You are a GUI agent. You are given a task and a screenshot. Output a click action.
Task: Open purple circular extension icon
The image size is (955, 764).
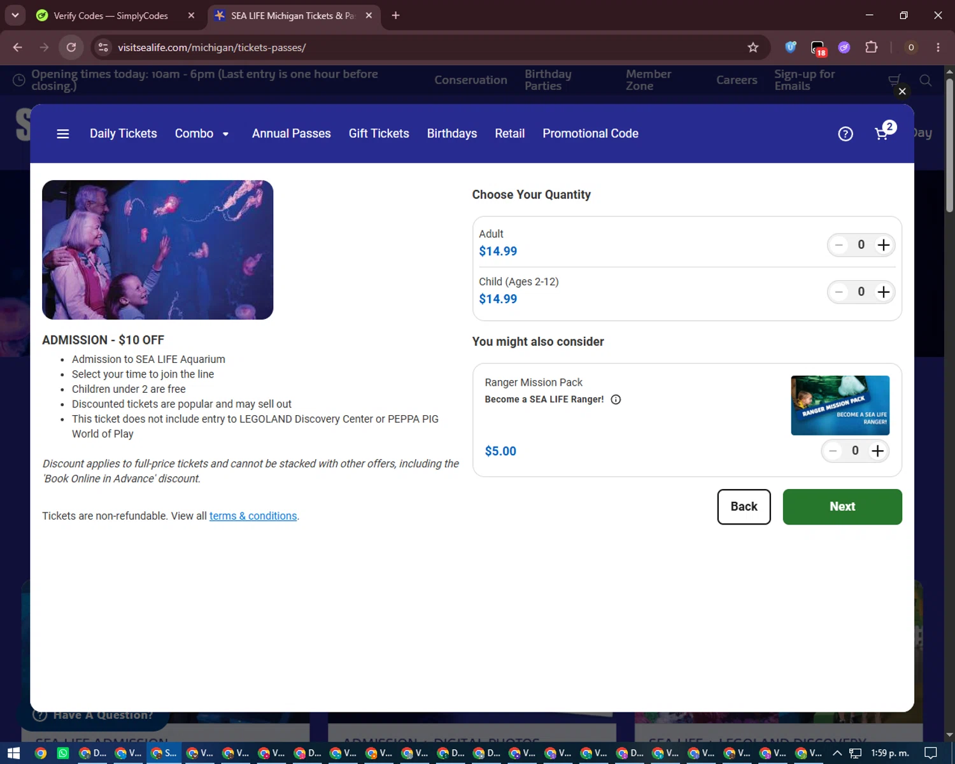pos(844,47)
